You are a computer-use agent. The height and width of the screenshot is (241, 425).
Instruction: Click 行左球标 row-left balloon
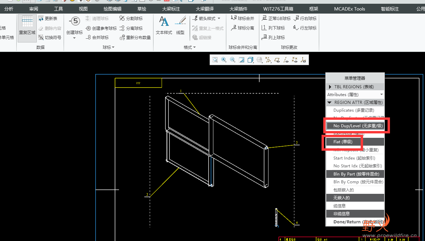coord(305,28)
